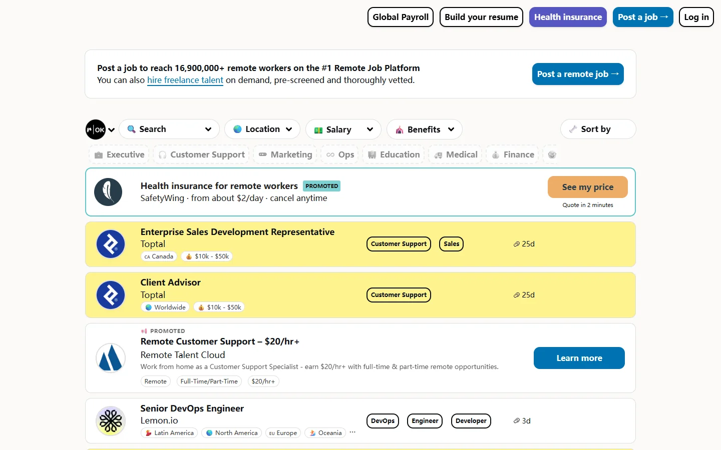Image resolution: width=721 pixels, height=450 pixels.
Task: Click the Global Payroll button
Action: click(x=401, y=17)
